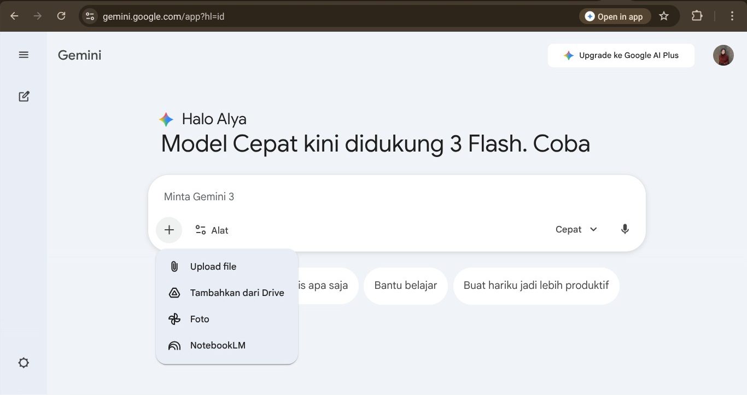Click the Minta Gemini 3 input field
This screenshot has height=395, width=747.
coord(273,196)
